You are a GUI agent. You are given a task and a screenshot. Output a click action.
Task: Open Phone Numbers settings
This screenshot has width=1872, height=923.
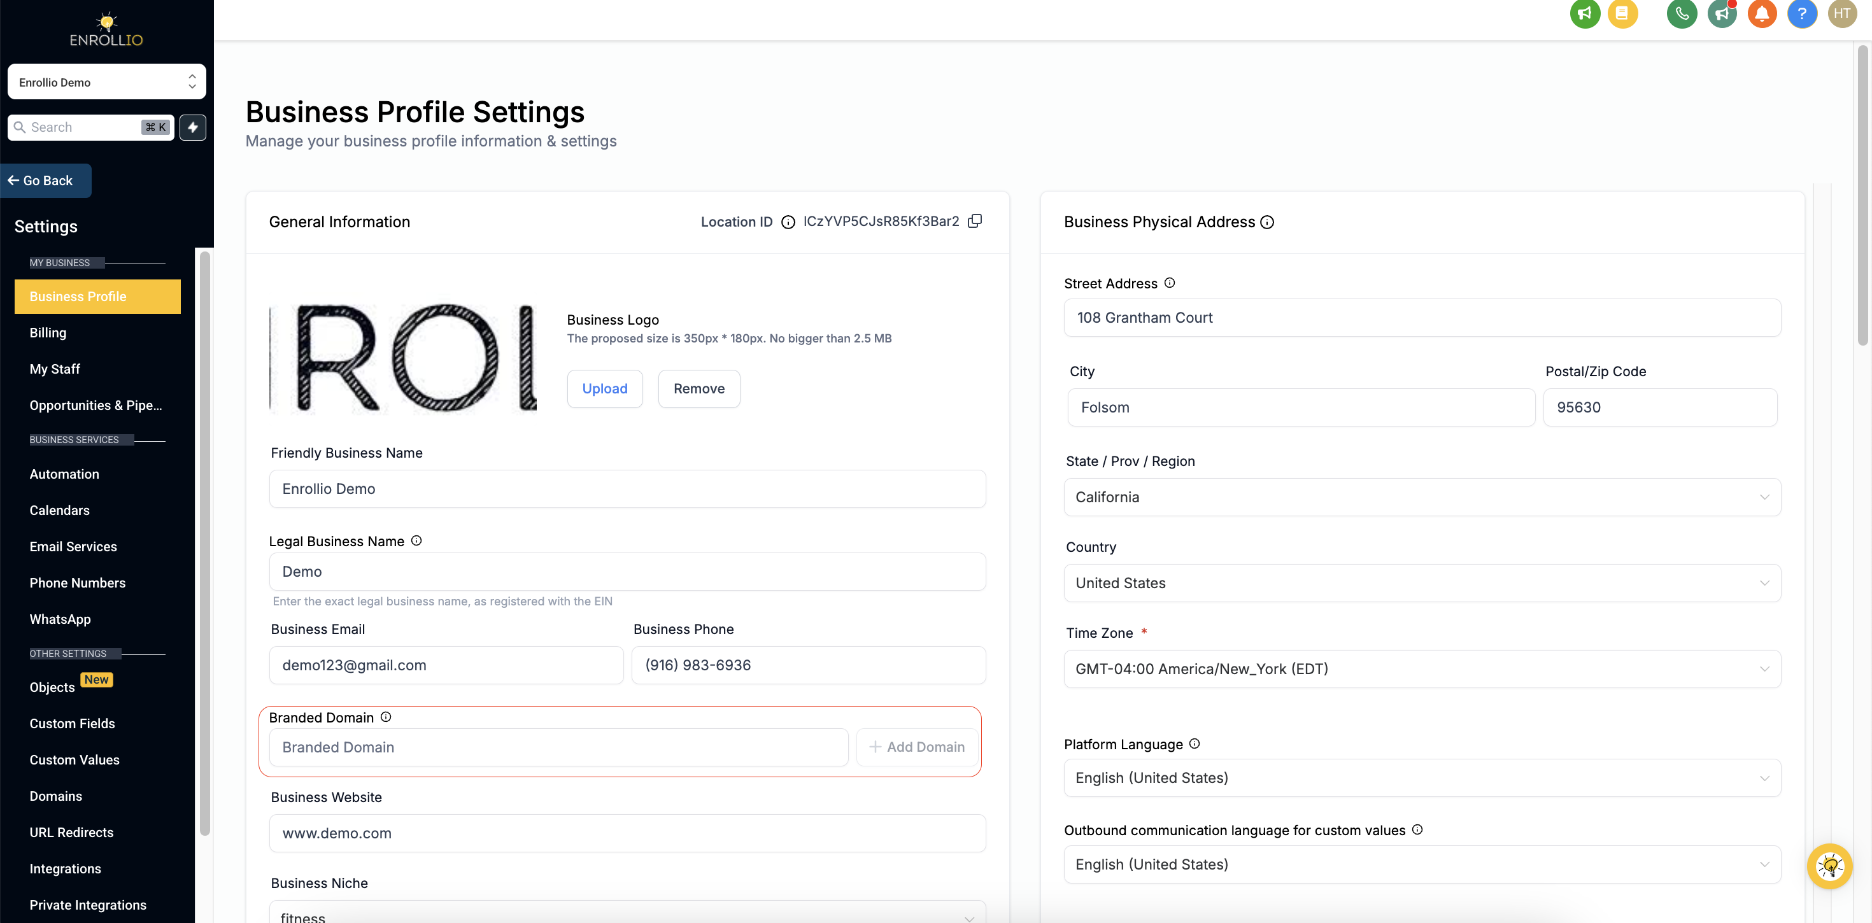(77, 583)
